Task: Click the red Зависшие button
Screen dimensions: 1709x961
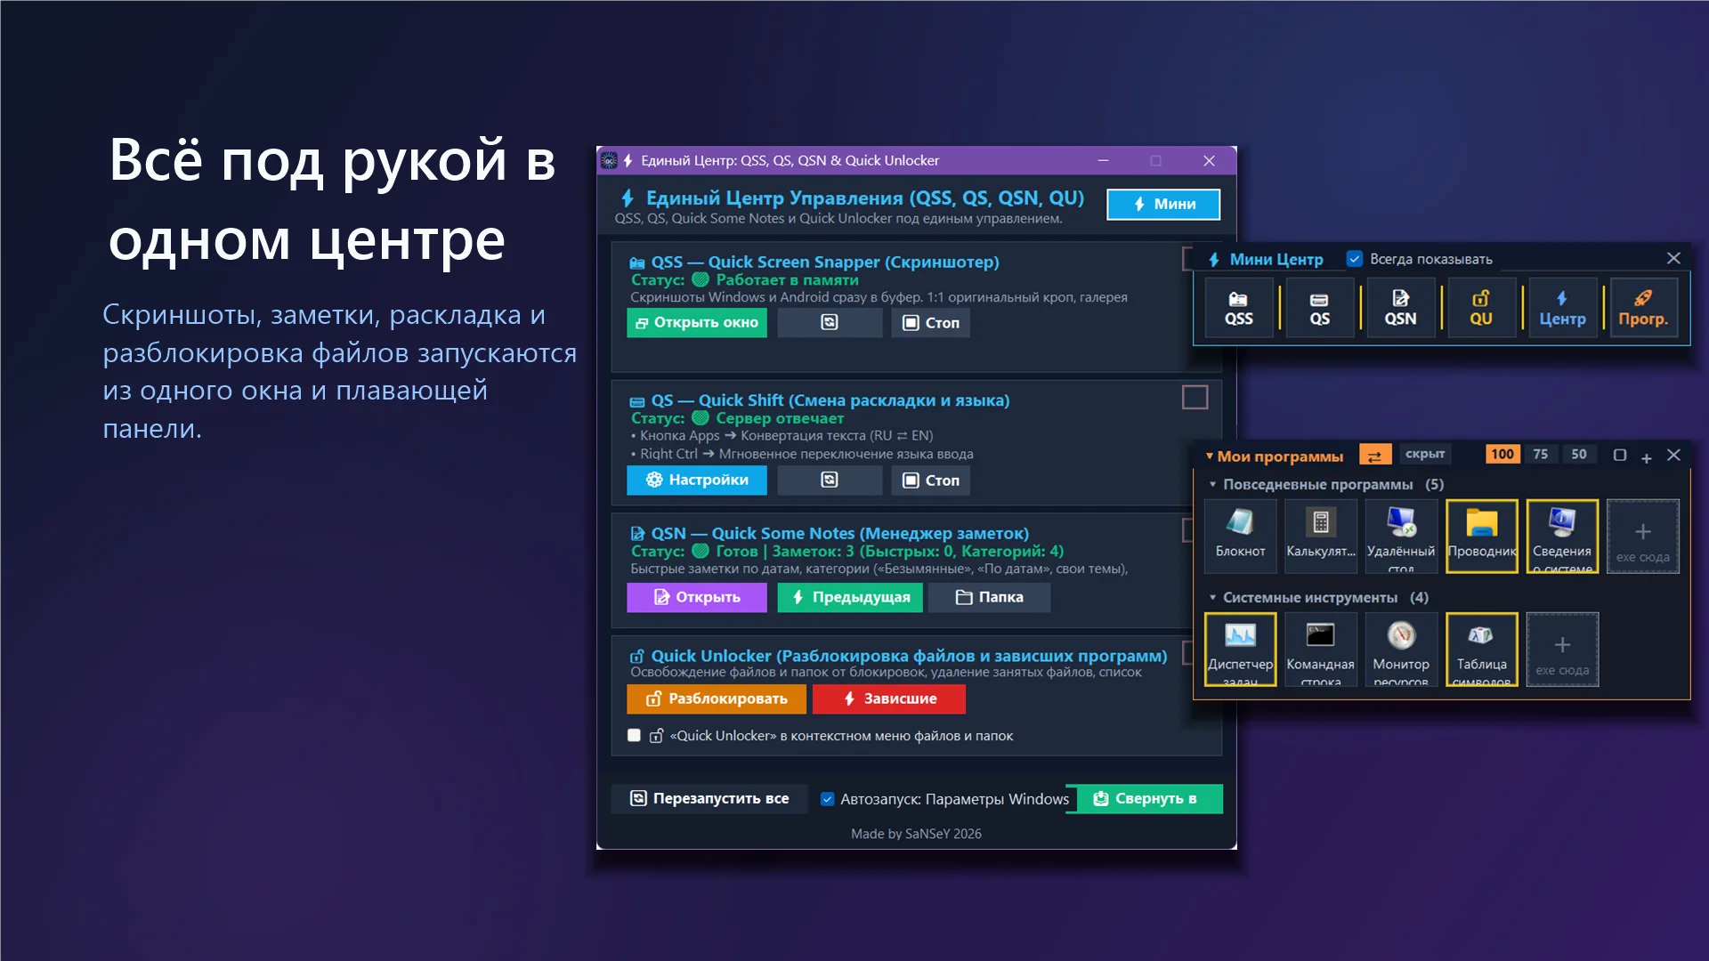Action: (889, 699)
